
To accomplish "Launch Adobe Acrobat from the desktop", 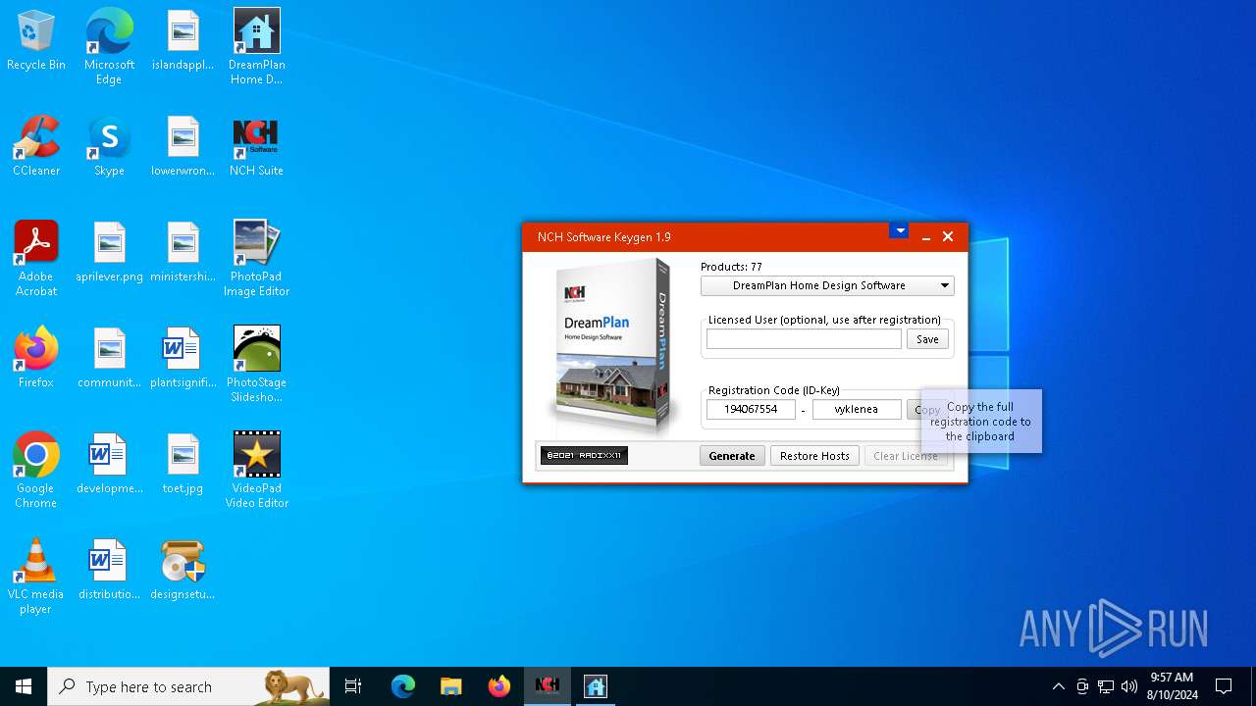I will [36, 259].
